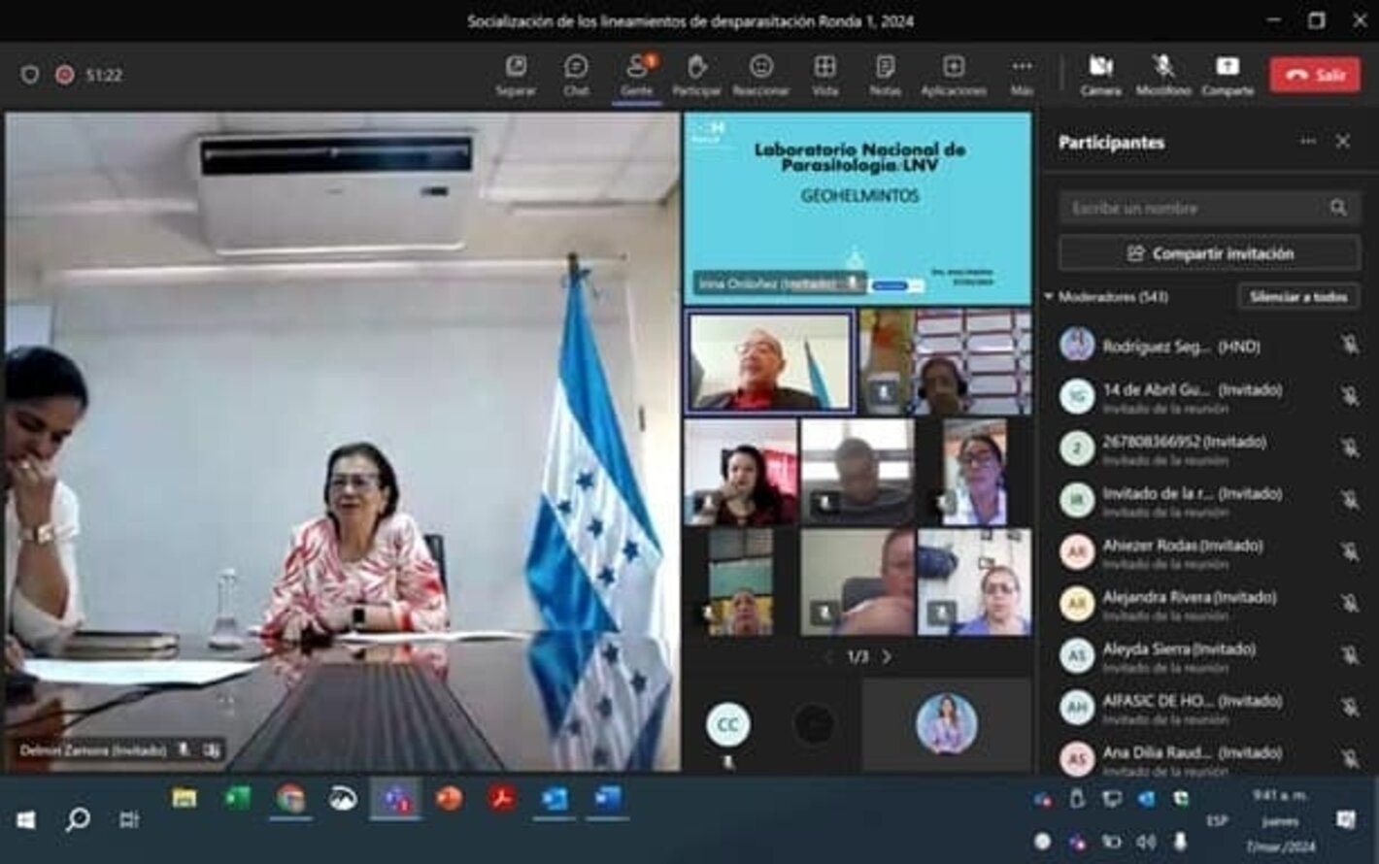Open the Vista view options
1379x864 pixels.
tap(826, 73)
